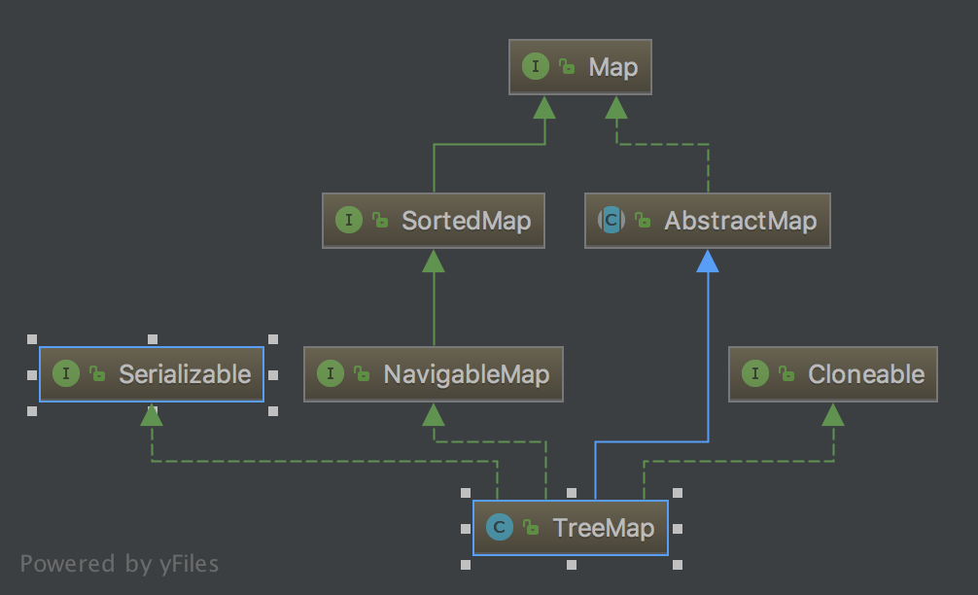The height and width of the screenshot is (595, 978).
Task: Click the public lock icon on Map
Action: (566, 67)
